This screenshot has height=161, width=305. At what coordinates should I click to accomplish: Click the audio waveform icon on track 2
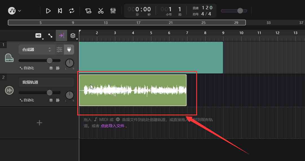tap(9, 90)
